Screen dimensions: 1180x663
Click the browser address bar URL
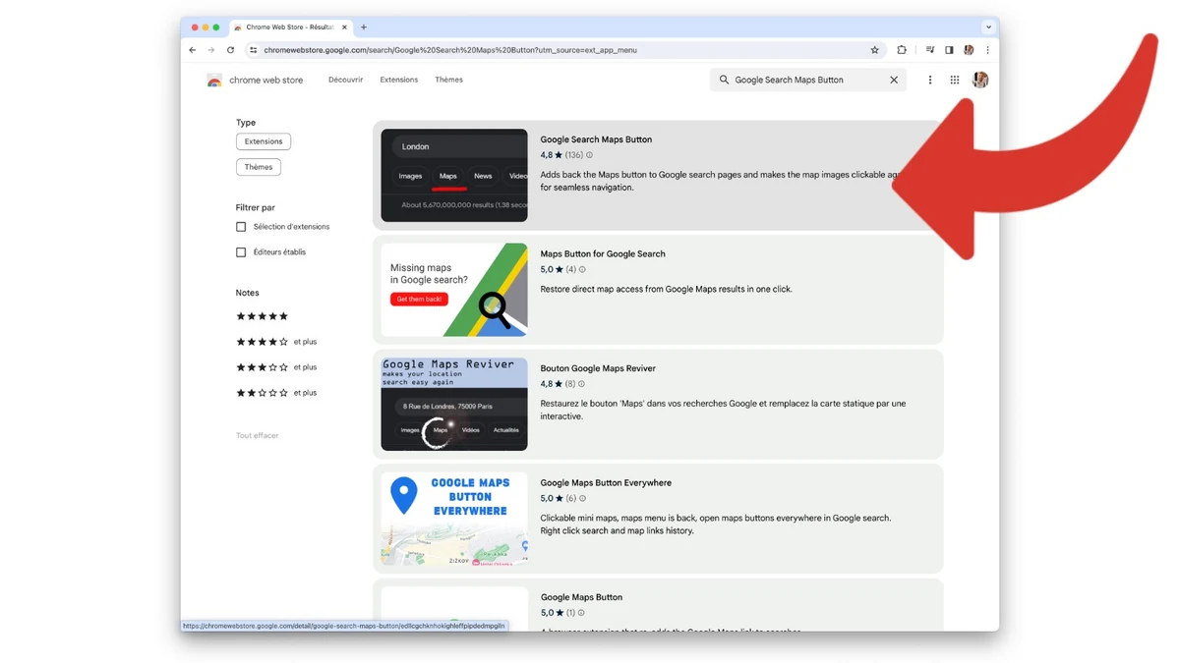450,50
